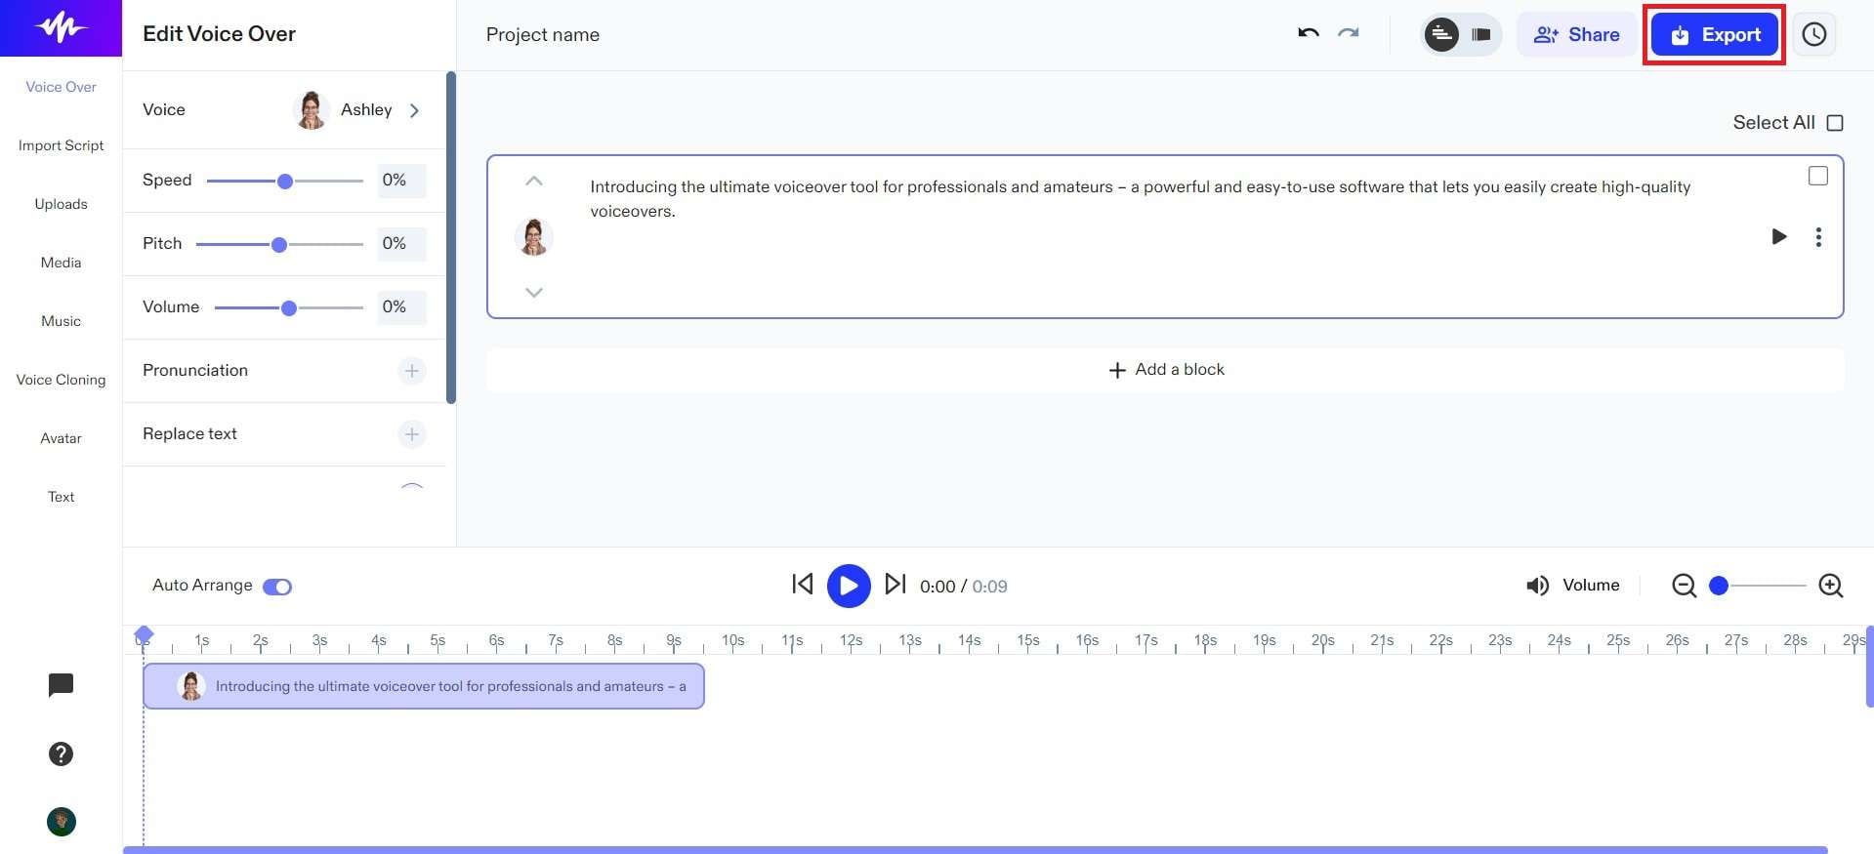Screen dimensions: 1874x854
Task: Move the text block down
Action: (x=533, y=292)
